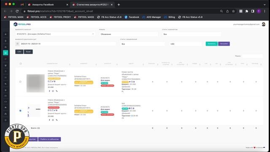270x152 pixels.
Task: Click the Facebook icon in the PL-targeted row
Action: (49, 91)
